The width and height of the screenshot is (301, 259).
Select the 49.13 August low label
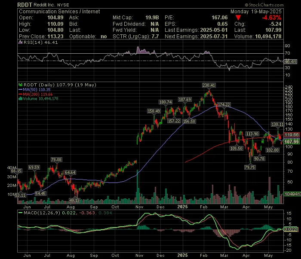tap(74, 200)
